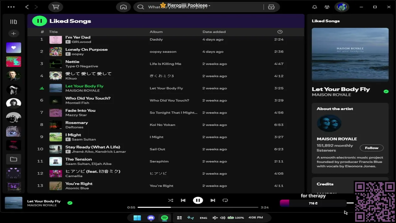396x223 pixels.
Task: Open the profile avatar menu
Action: [x=342, y=7]
